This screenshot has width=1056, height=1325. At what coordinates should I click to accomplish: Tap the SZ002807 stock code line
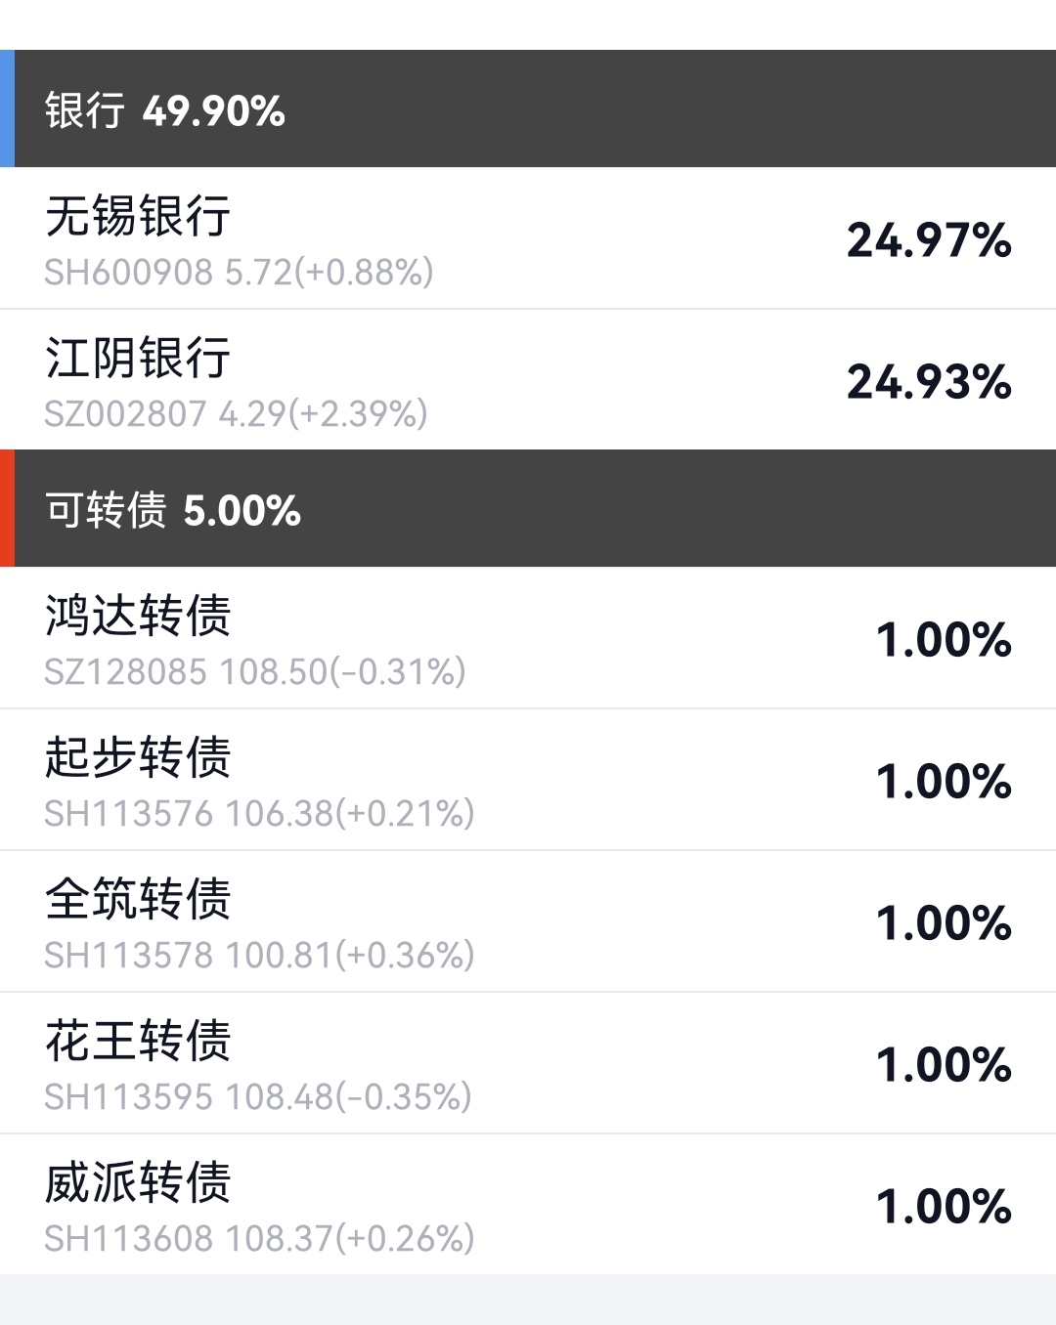click(x=236, y=414)
